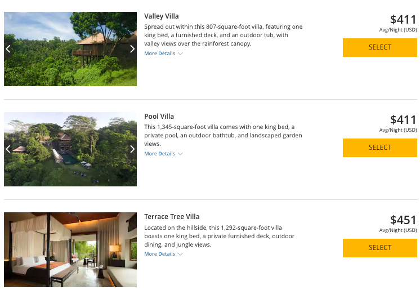Screen dimensions: 420x299
Task: Expand More Details for Valley Villa
Action: 163,53
